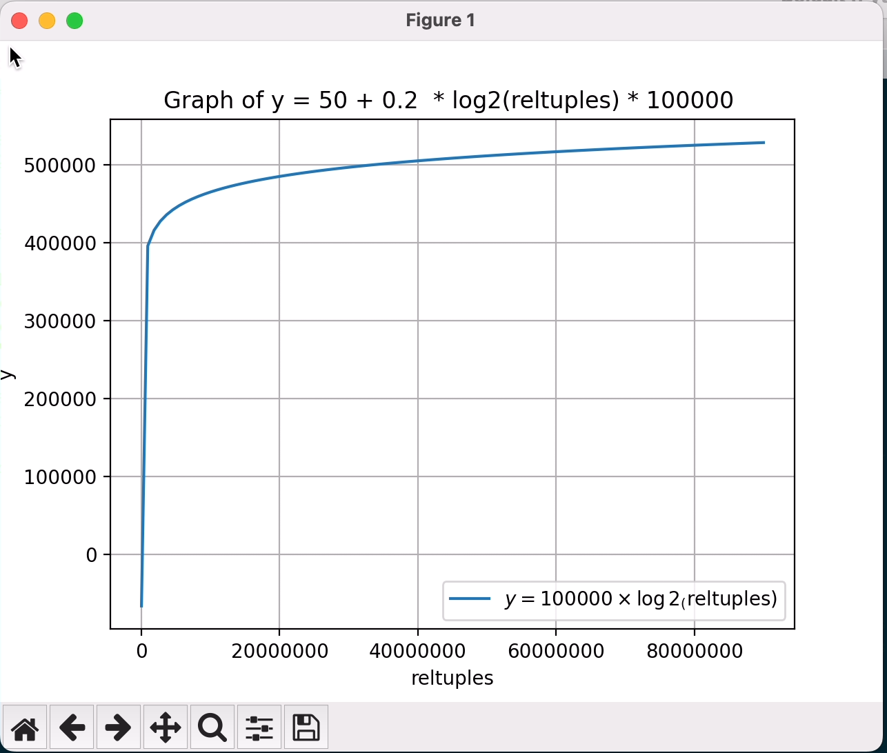The height and width of the screenshot is (753, 887).
Task: Maximize the window using the green button
Action: tap(74, 21)
